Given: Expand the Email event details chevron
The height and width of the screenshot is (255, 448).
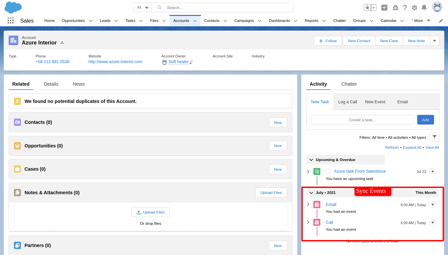Looking at the screenshot, I should [308, 205].
